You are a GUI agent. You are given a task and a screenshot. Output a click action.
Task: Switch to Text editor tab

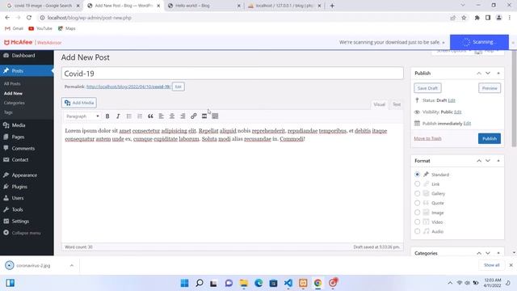pyautogui.click(x=397, y=104)
